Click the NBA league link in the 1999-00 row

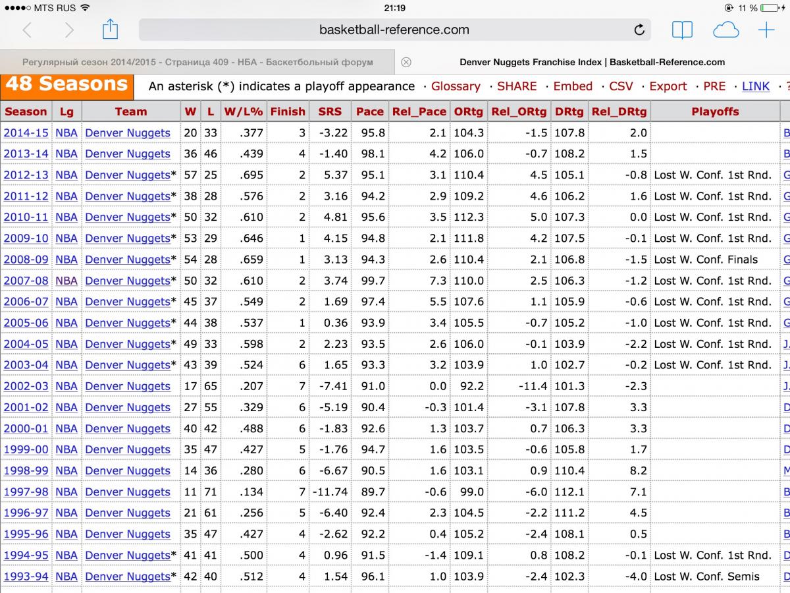(66, 450)
